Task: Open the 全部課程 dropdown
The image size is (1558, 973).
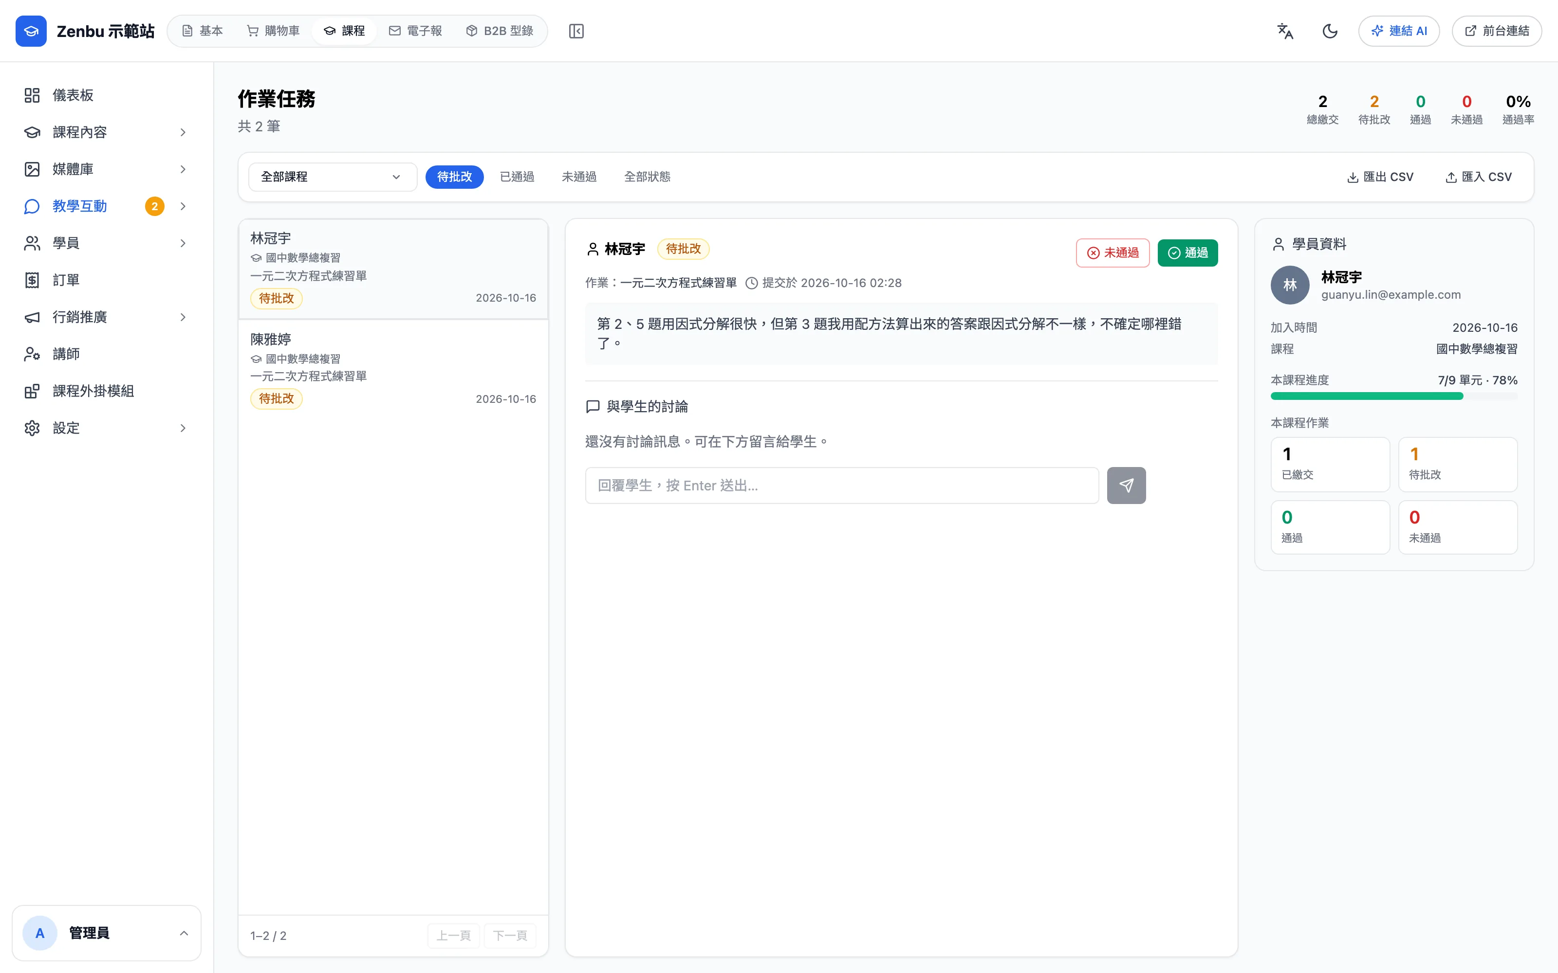Action: point(332,177)
